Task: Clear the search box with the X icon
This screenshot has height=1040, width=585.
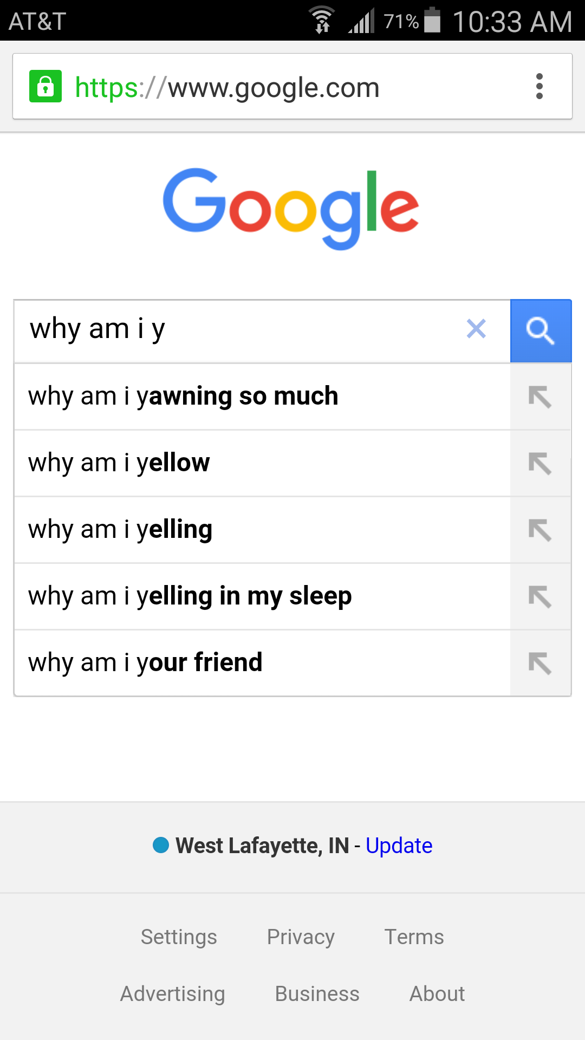Action: [x=476, y=329]
